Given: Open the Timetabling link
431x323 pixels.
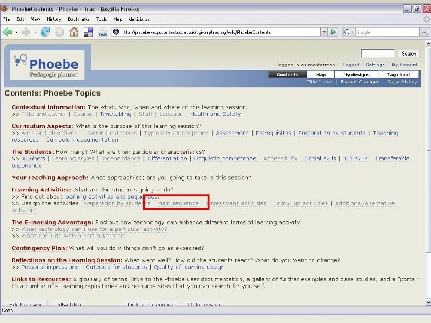Looking at the screenshot, I should (116, 114).
